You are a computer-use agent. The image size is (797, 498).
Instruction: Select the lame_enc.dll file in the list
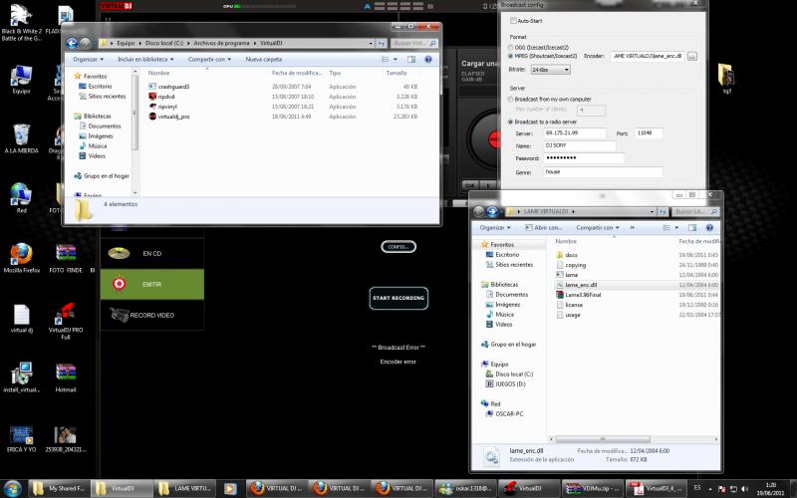tap(581, 285)
